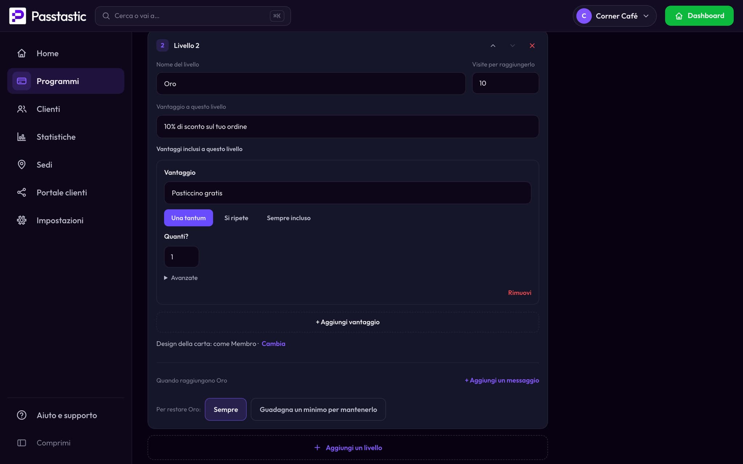The height and width of the screenshot is (464, 743).
Task: Move Livello 2 up with arrow
Action: coord(493,46)
